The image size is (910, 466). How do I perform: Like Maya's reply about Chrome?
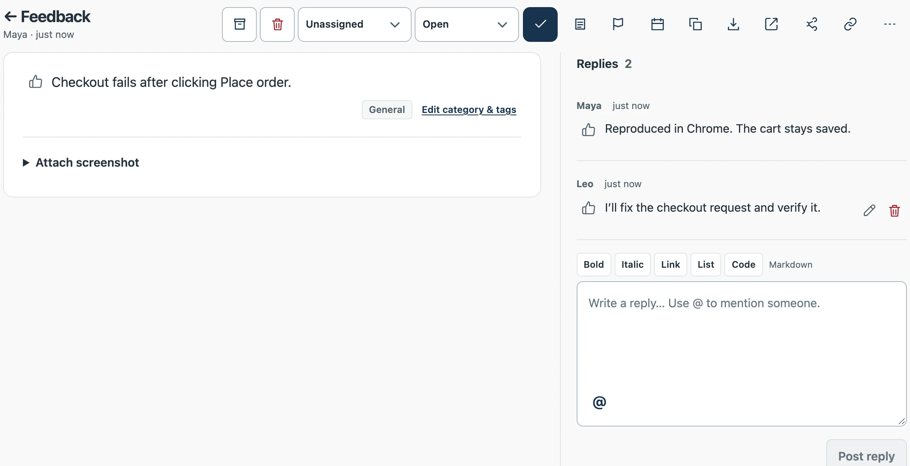588,130
